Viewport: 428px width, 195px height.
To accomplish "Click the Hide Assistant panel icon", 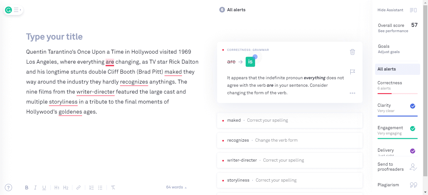I will tap(413, 10).
